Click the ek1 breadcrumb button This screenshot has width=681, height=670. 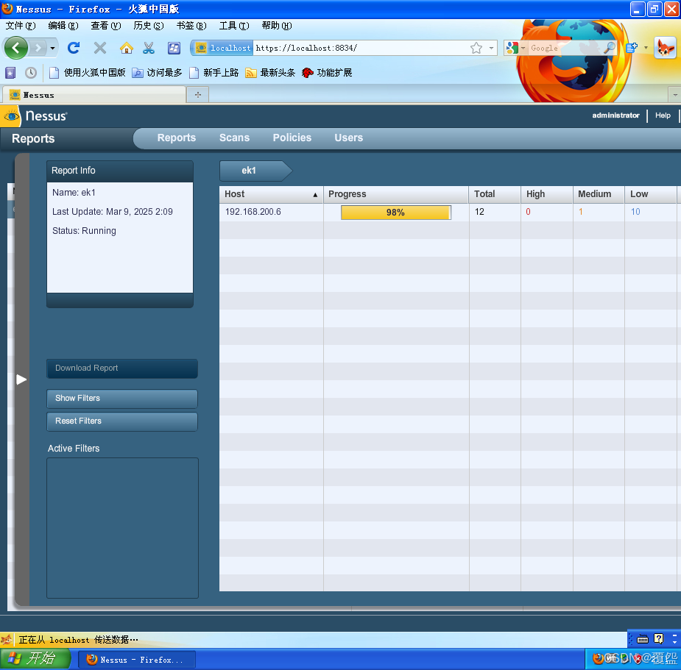(255, 171)
